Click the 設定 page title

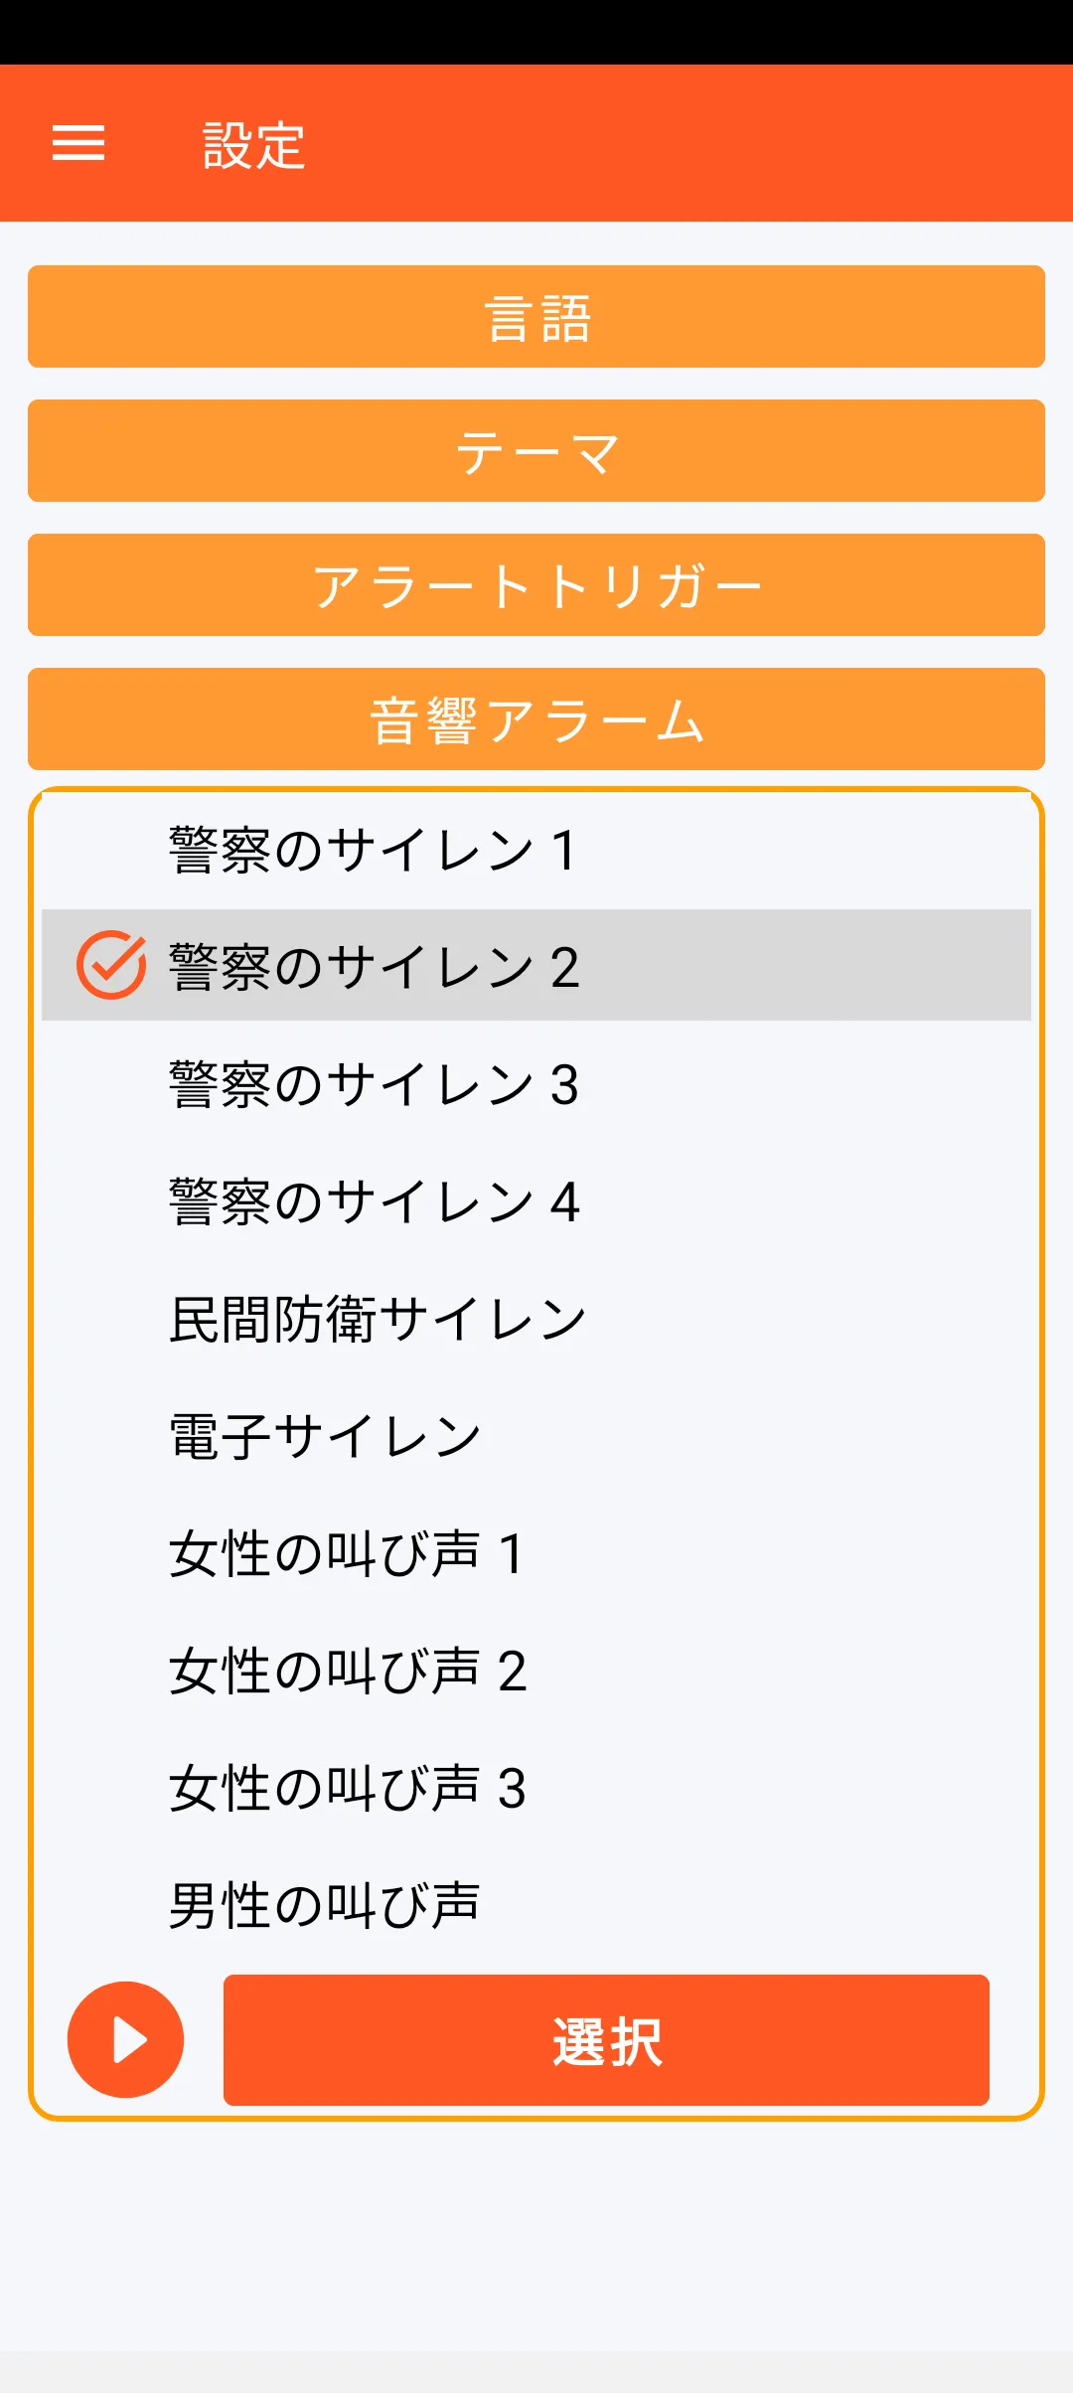point(254,145)
